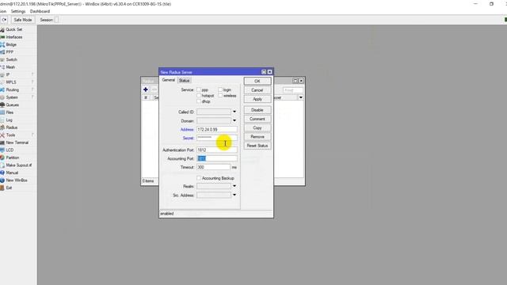Enable the wireless service checkbox

pyautogui.click(x=220, y=95)
